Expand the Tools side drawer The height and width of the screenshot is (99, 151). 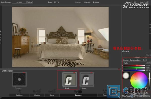coord(150,27)
